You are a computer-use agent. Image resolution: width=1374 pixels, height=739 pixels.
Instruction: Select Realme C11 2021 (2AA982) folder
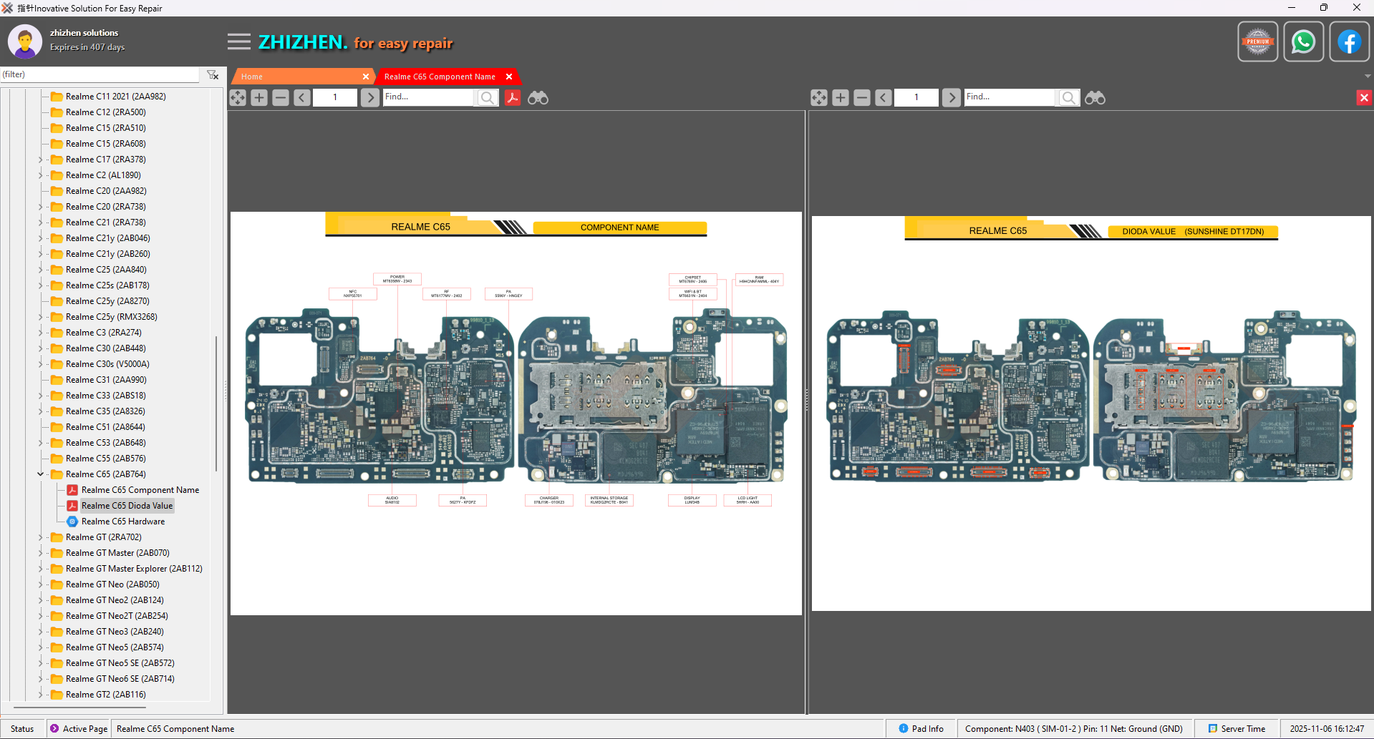click(x=115, y=97)
